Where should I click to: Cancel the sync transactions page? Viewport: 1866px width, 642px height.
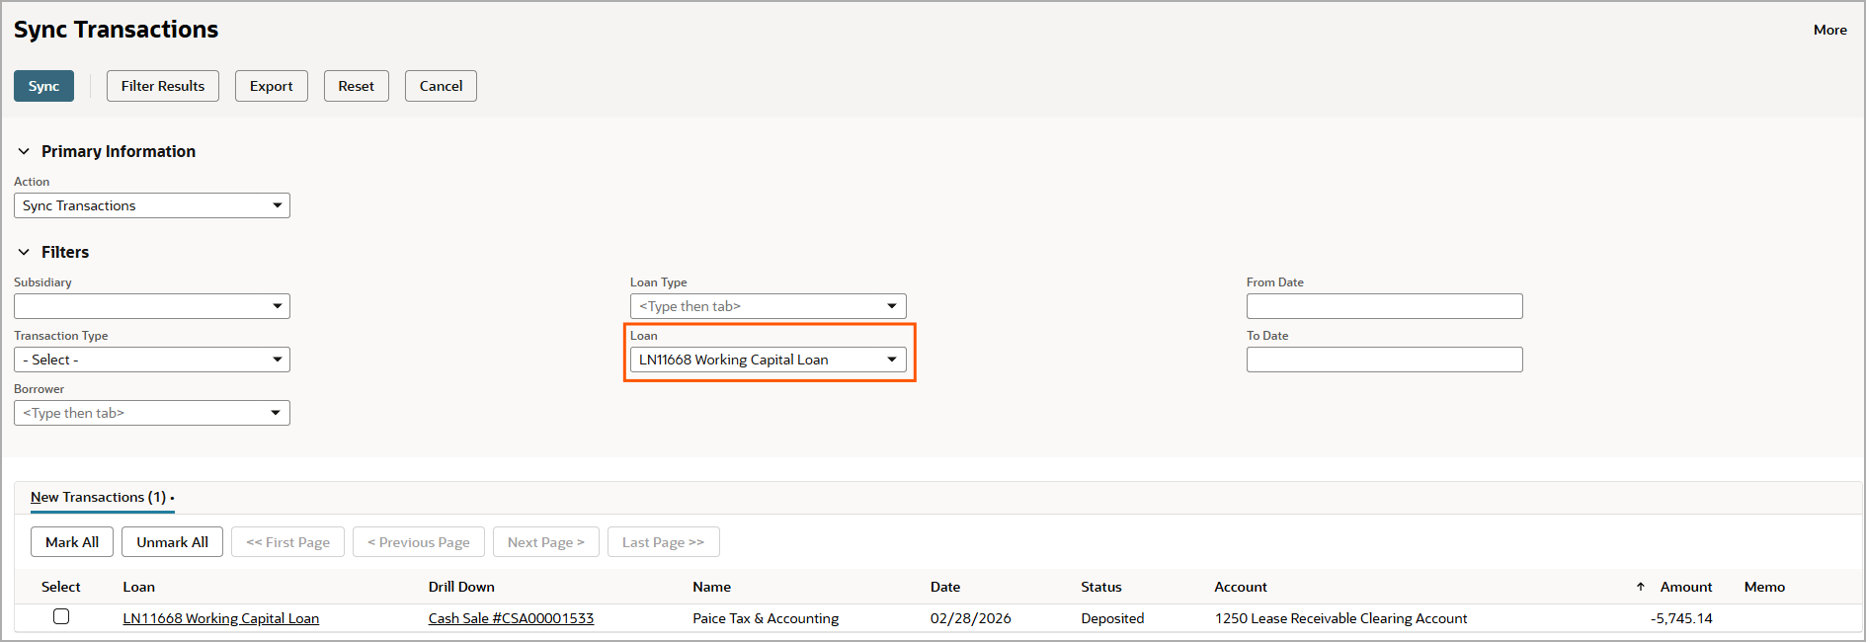[441, 86]
